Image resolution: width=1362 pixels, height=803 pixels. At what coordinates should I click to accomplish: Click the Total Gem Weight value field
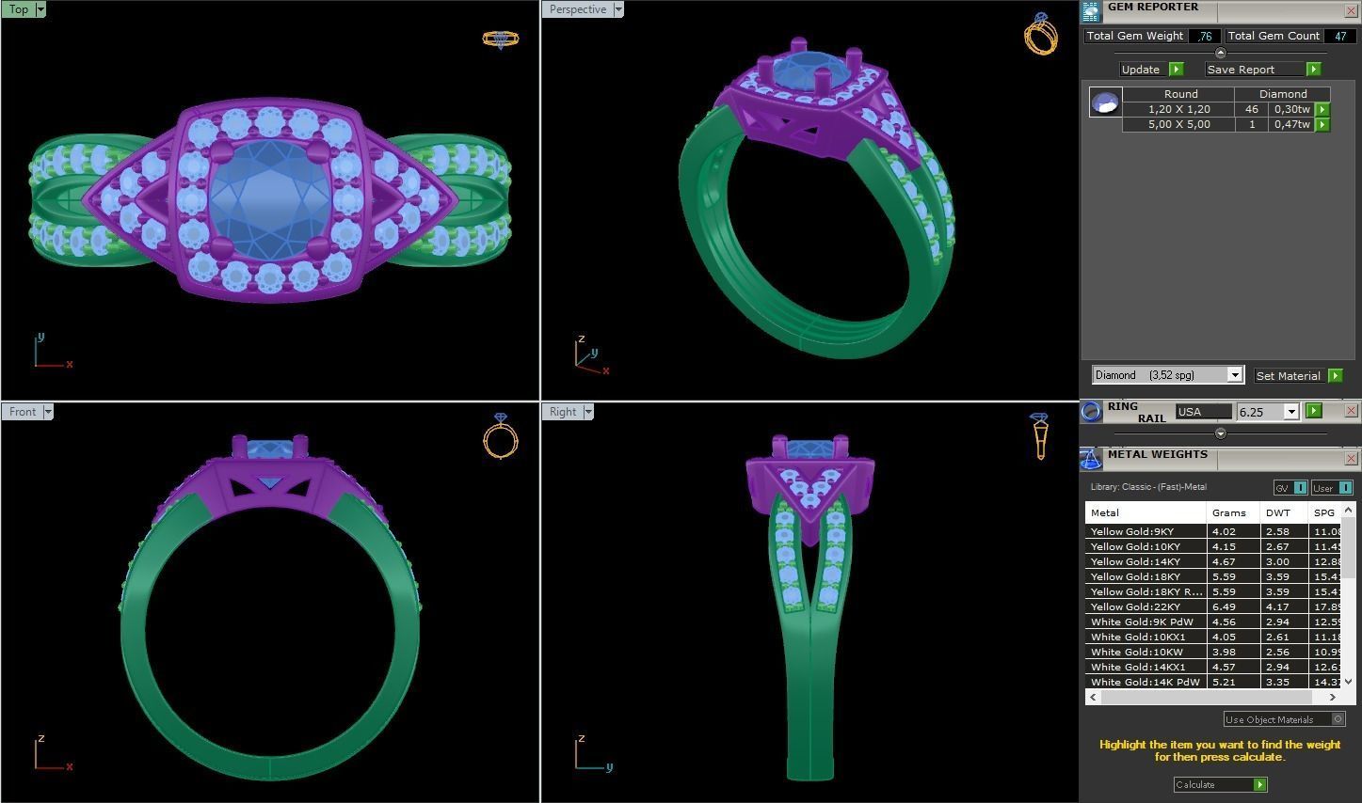point(1204,36)
